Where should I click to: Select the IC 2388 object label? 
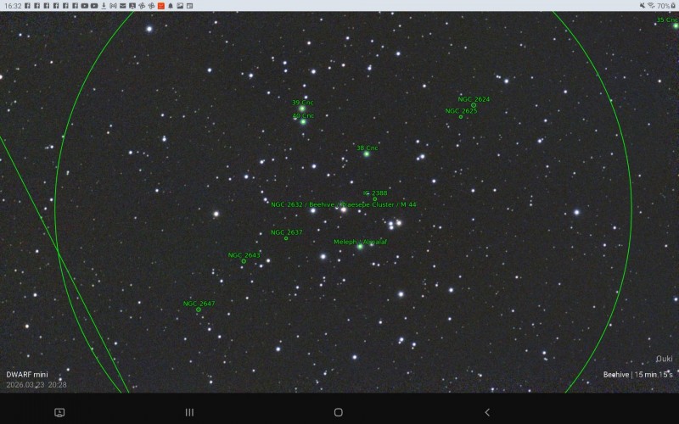[375, 193]
